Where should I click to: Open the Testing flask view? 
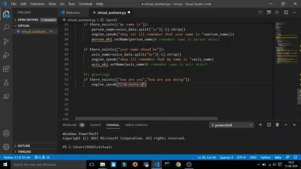click(x=6, y=83)
